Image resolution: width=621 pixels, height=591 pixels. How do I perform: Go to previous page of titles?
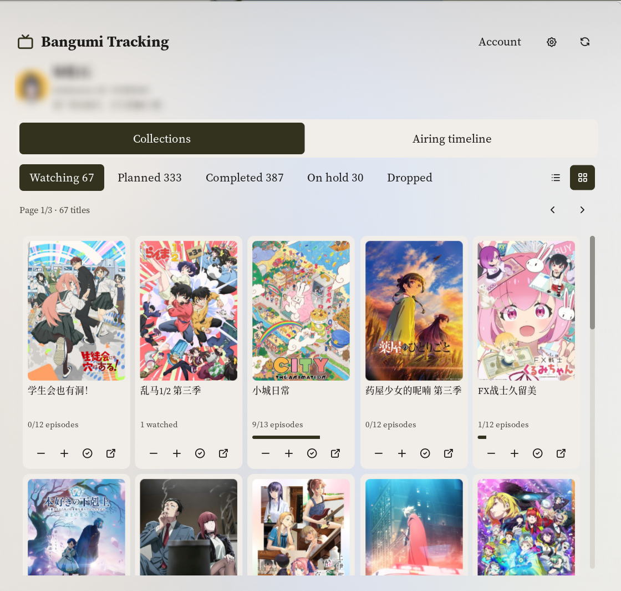552,210
